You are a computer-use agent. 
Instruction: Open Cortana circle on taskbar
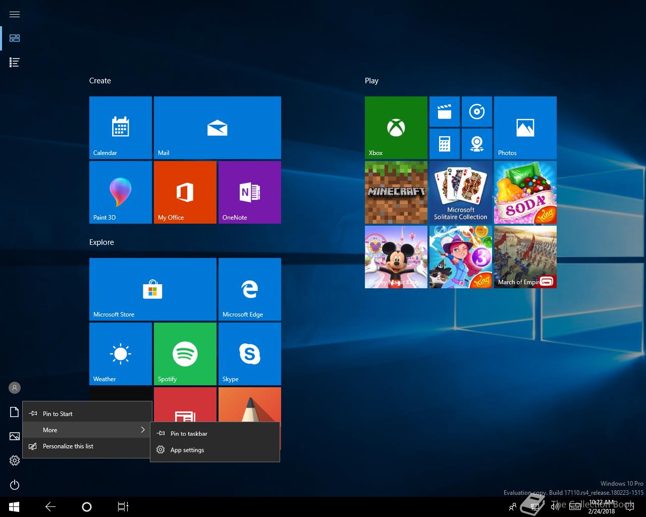(x=87, y=507)
